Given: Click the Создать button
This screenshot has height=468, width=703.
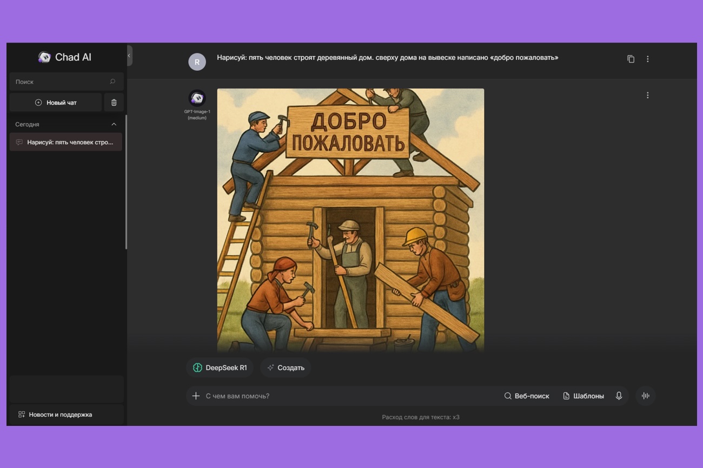Looking at the screenshot, I should coord(286,368).
